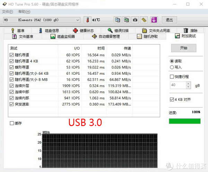Click the 开始 start button

coord(184,48)
